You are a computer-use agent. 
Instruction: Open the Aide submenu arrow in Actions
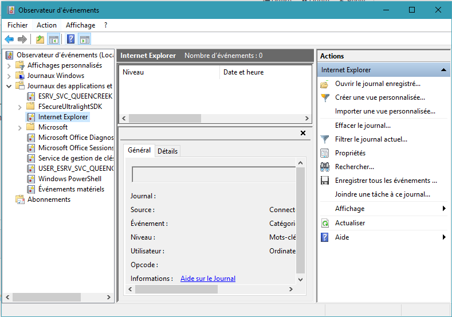tap(444, 237)
